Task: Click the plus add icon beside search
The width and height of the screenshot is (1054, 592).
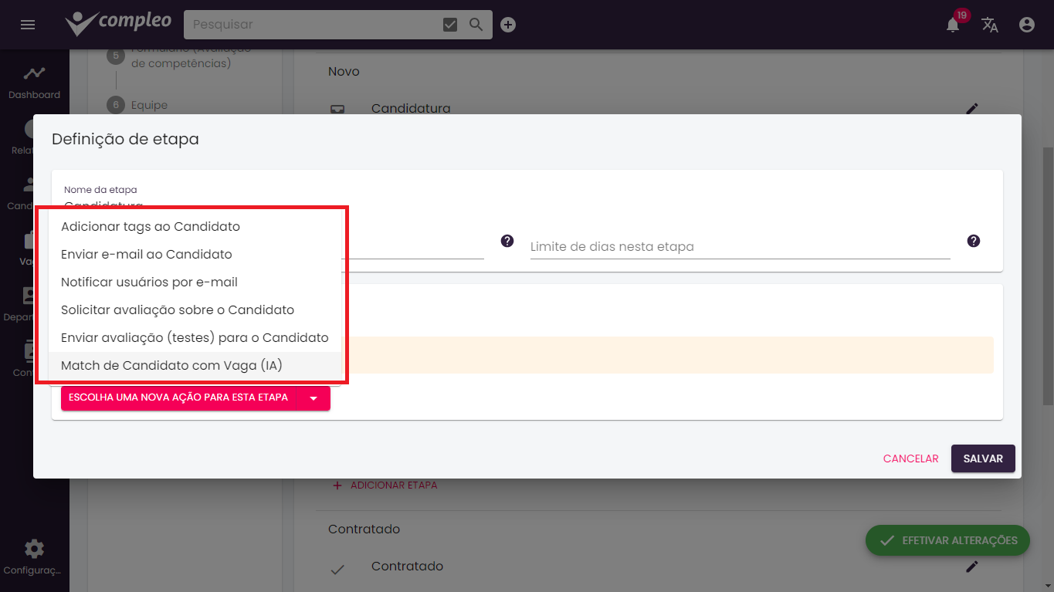Action: 508,25
